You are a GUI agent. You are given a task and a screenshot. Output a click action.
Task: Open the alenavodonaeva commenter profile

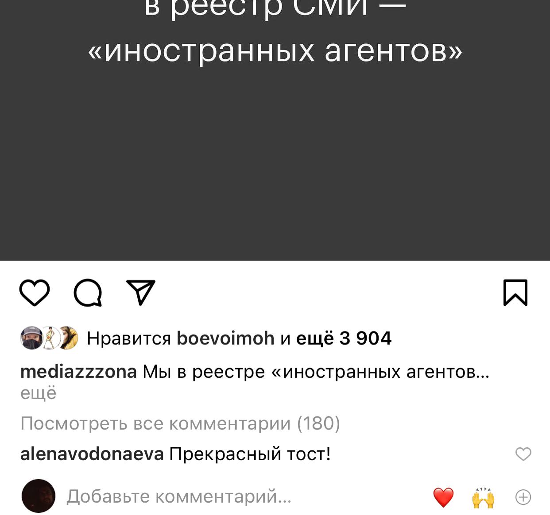[92, 454]
